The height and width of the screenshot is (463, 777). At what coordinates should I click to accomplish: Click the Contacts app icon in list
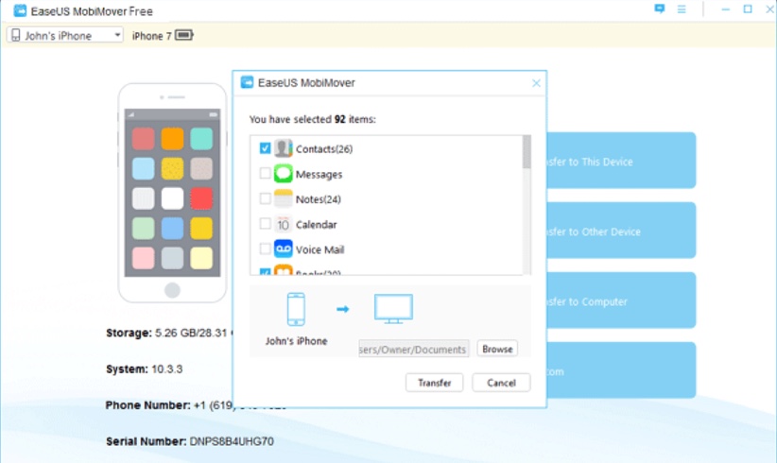point(284,148)
